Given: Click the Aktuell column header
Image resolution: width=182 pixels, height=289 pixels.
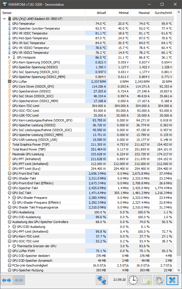Looking at the screenshot, I should pos(96,13).
